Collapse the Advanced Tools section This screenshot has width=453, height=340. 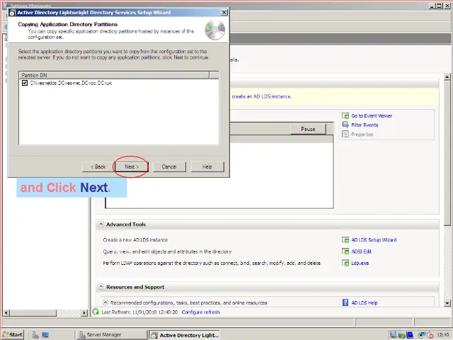point(101,225)
